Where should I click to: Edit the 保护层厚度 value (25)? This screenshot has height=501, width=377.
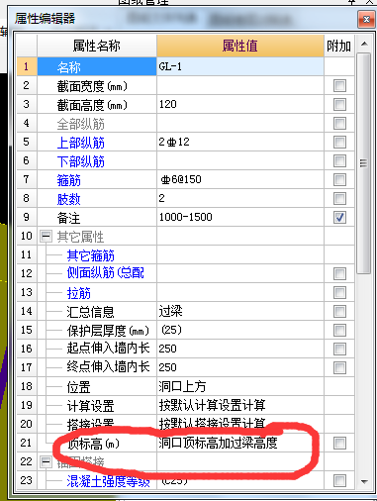pos(240,330)
